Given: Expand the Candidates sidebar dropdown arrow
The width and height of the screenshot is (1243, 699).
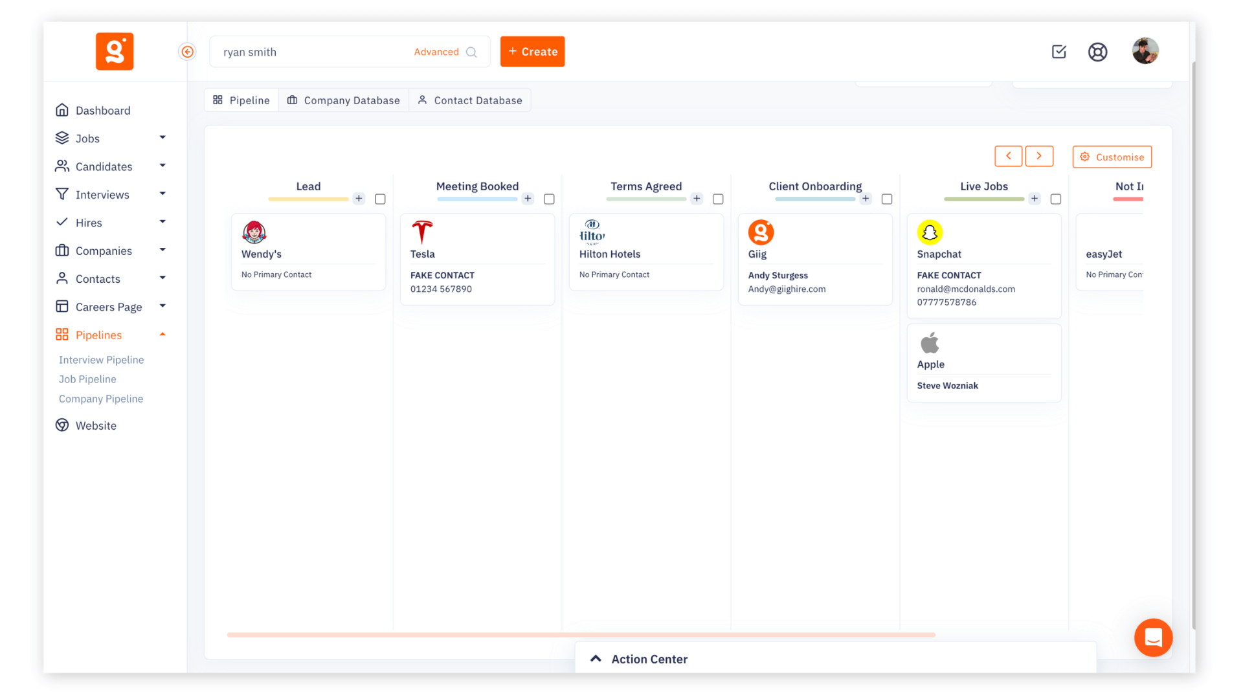Looking at the screenshot, I should [162, 166].
